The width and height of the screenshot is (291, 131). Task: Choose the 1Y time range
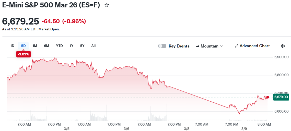[x=72, y=46]
